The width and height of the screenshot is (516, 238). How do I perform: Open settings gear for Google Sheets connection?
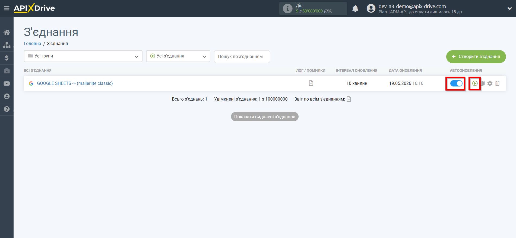point(490,83)
